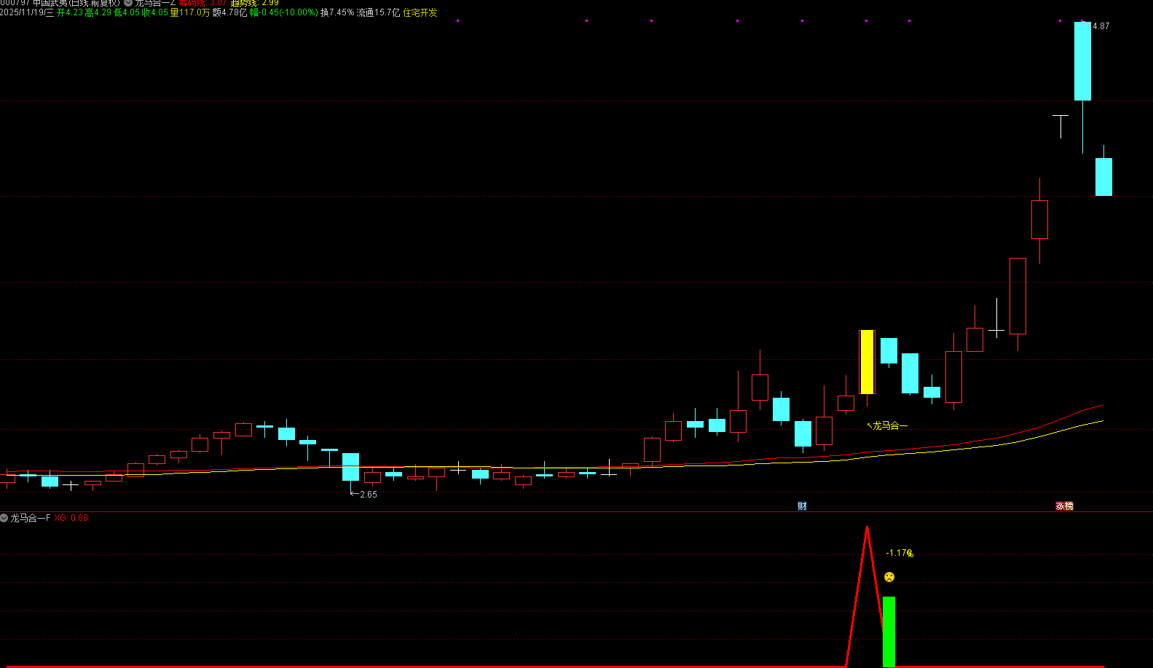
Task: Click the date 2025/11/19/三
Action: coord(27,12)
